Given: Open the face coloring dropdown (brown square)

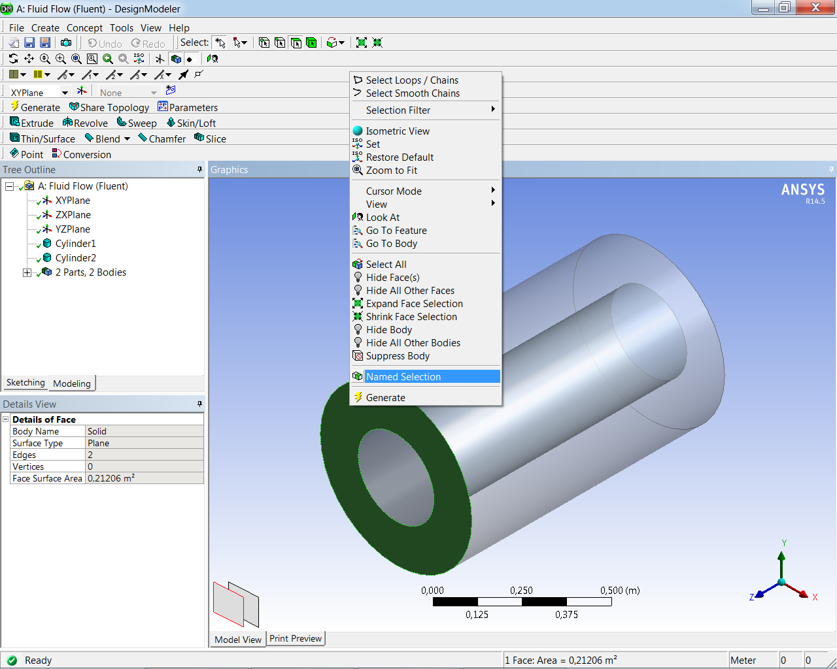Looking at the screenshot, I should pos(18,74).
